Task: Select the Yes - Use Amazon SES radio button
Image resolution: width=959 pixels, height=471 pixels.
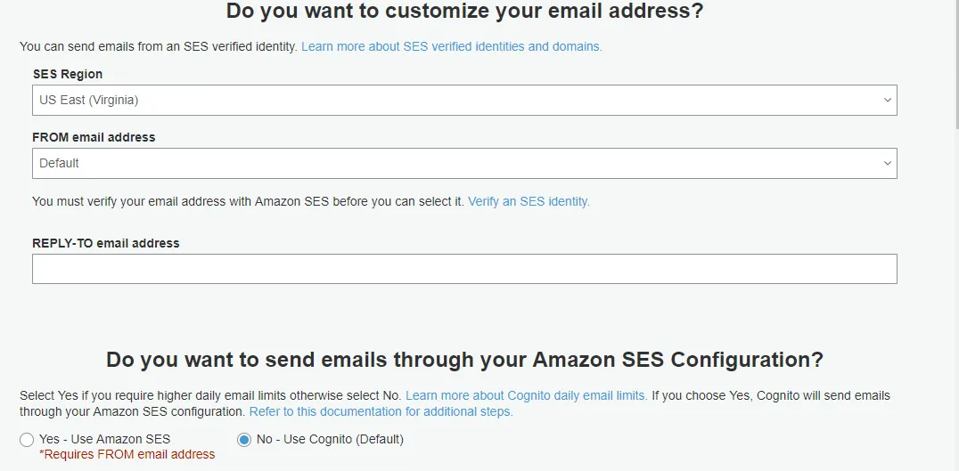Action: pyautogui.click(x=27, y=439)
